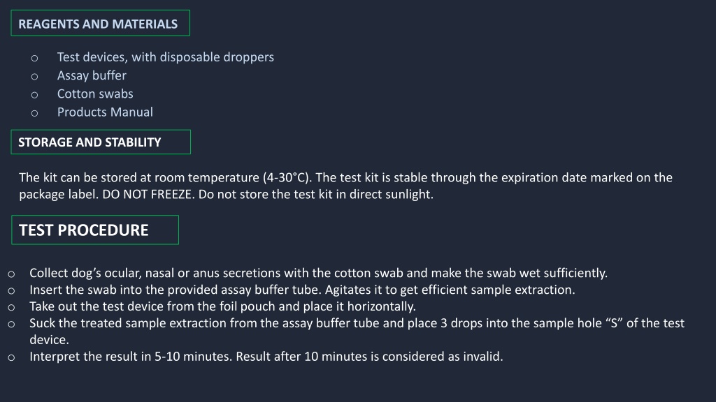Click the 'Interpret the result in 5-10 minutes' step
Image resolution: width=716 pixels, height=402 pixels.
(x=266, y=357)
